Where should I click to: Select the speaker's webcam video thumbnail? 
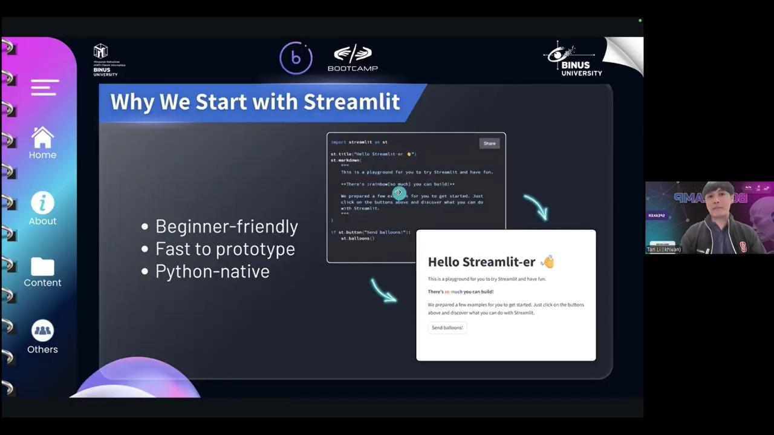point(709,217)
